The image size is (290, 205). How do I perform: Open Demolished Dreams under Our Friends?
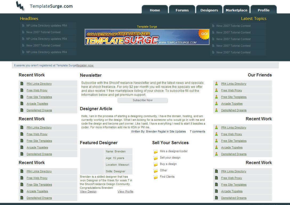(x=234, y=110)
